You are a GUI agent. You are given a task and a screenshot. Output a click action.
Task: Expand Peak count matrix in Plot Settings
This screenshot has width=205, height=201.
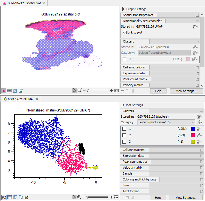pyautogui.click(x=202, y=162)
